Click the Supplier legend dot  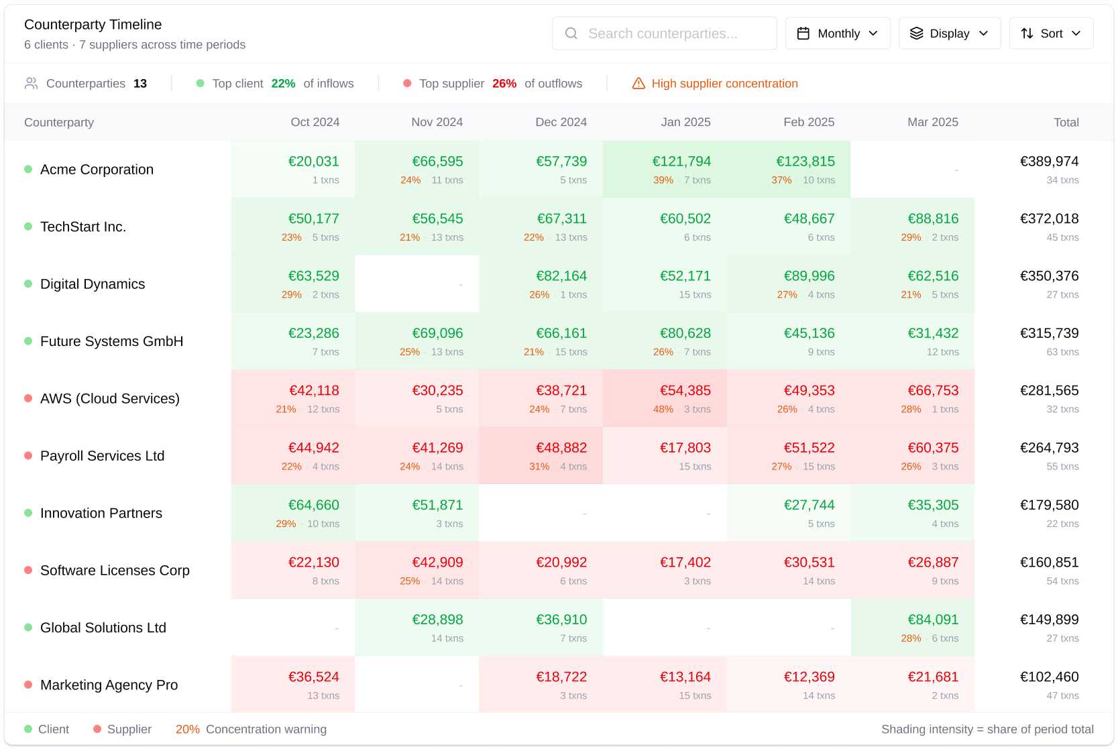click(97, 729)
